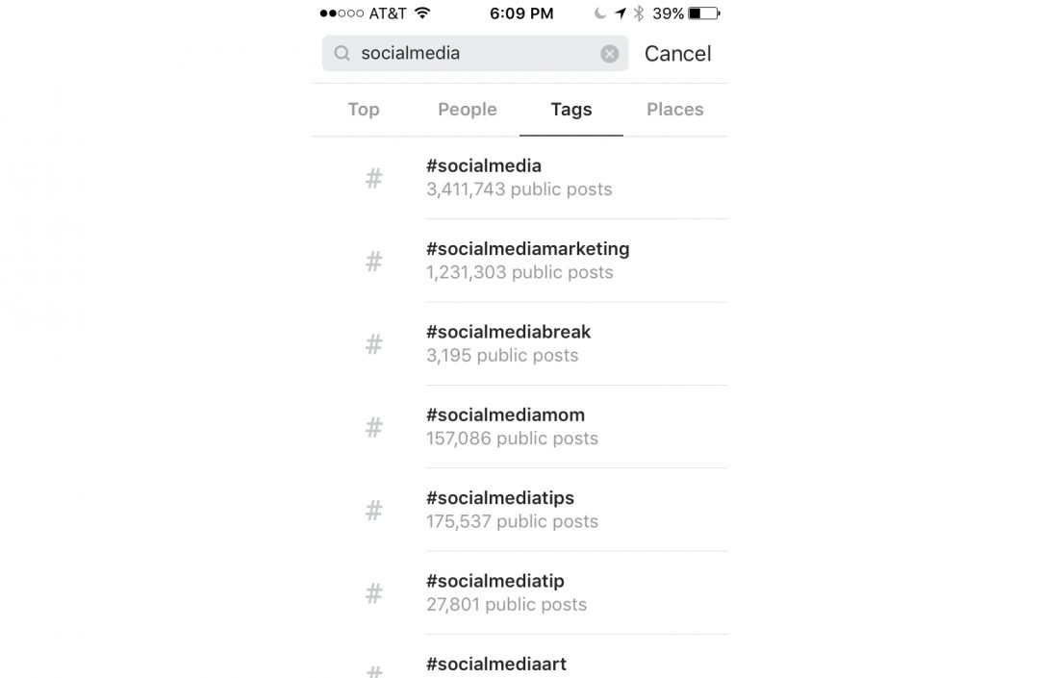
Task: Click the socialmedia search input field
Action: pos(471,54)
